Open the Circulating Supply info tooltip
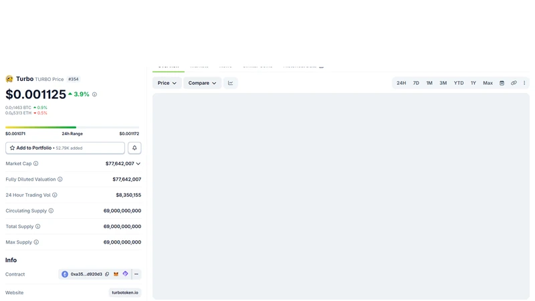Image resolution: width=535 pixels, height=301 pixels. tap(51, 211)
